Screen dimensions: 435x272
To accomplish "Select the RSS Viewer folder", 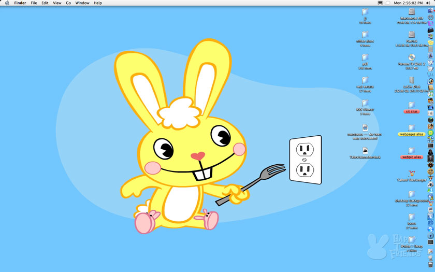I will pyautogui.click(x=365, y=103).
